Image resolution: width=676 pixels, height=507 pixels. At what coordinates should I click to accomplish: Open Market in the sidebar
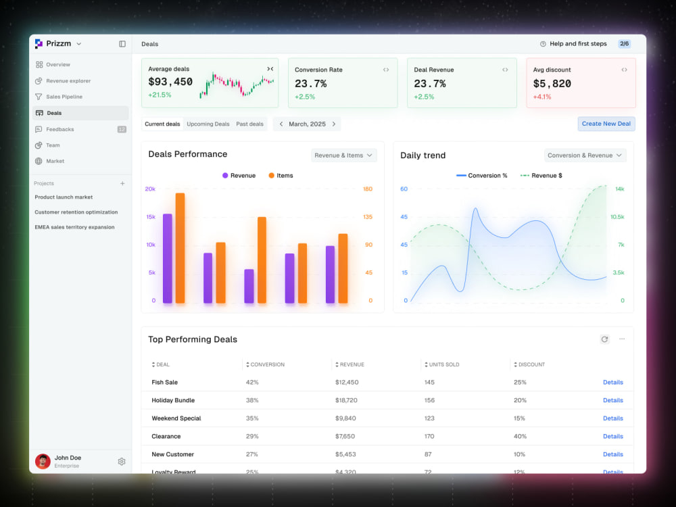[80, 162]
